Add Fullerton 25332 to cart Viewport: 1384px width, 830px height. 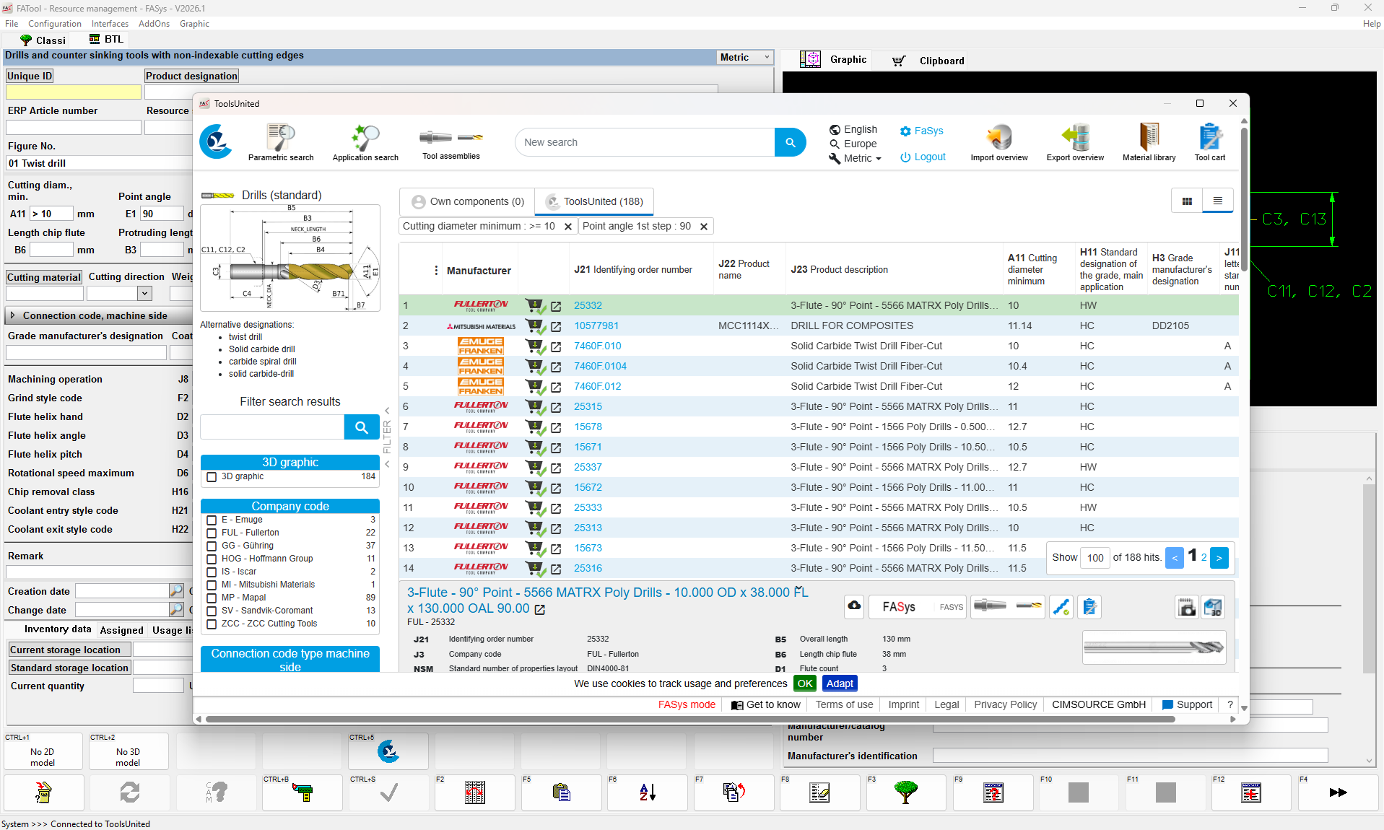535,306
